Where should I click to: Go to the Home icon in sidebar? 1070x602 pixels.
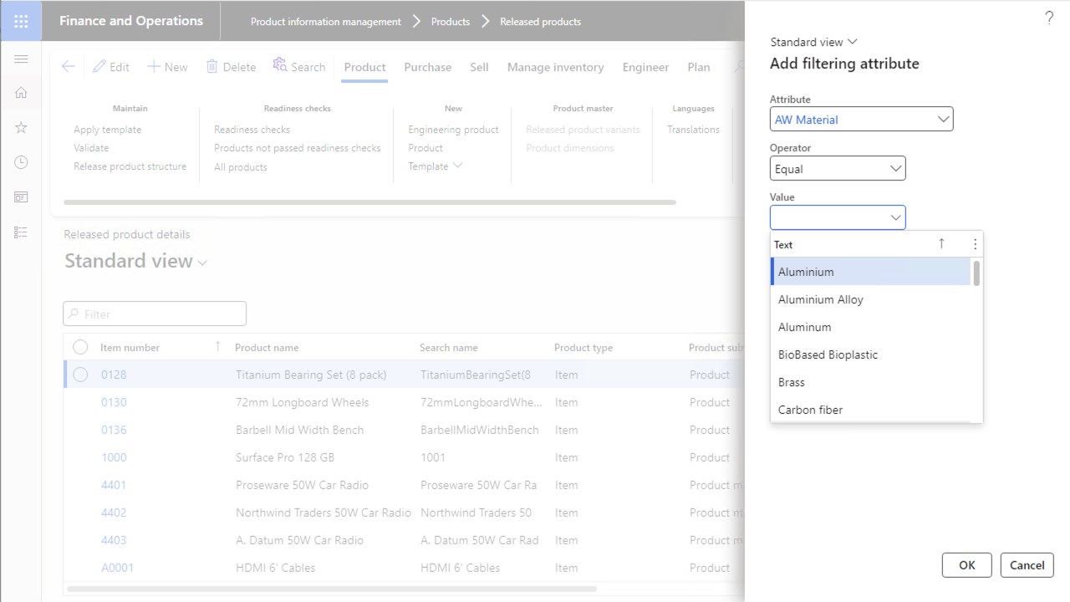pos(21,93)
